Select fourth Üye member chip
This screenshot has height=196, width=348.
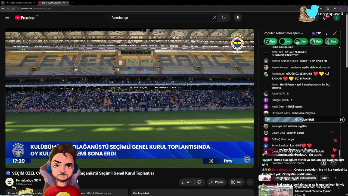(x=316, y=41)
